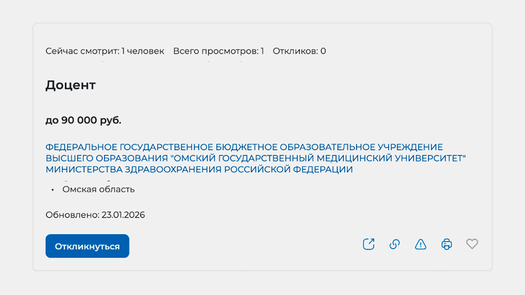Select the Омская область location item
This screenshot has height=295, width=525.
click(x=98, y=189)
